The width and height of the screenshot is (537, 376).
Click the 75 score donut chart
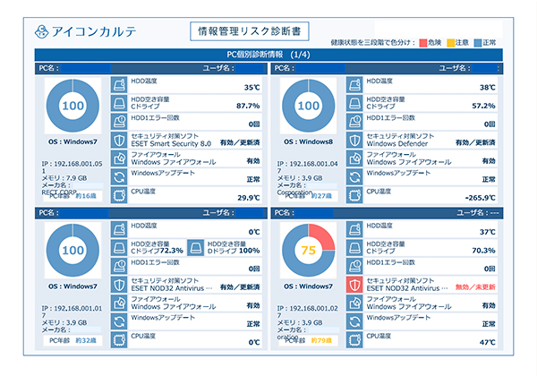pyautogui.click(x=308, y=251)
